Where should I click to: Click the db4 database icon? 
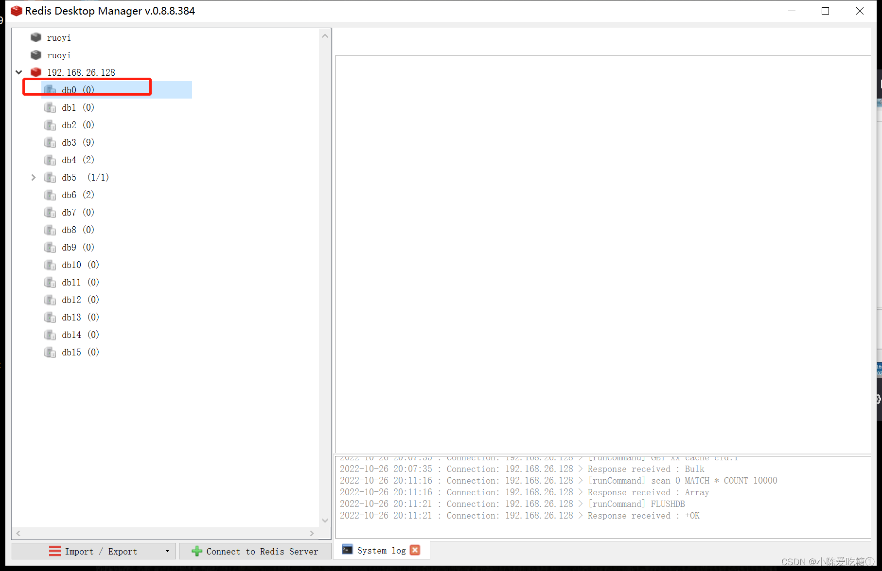coord(50,160)
